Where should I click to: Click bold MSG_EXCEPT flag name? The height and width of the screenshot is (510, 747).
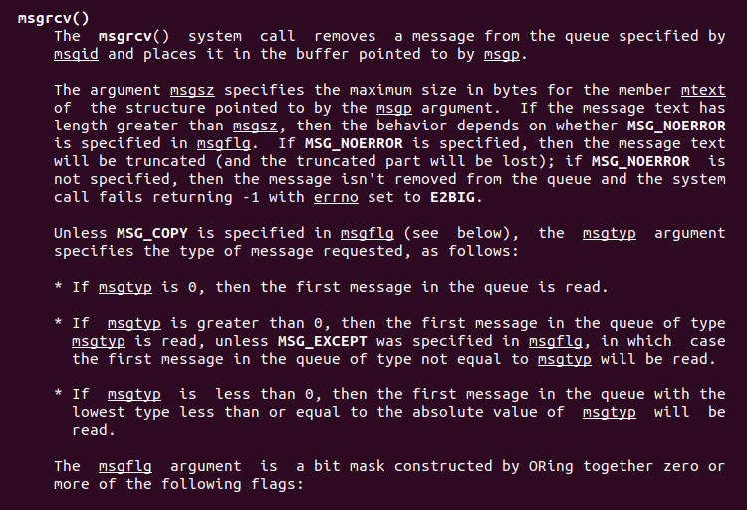pos(323,341)
